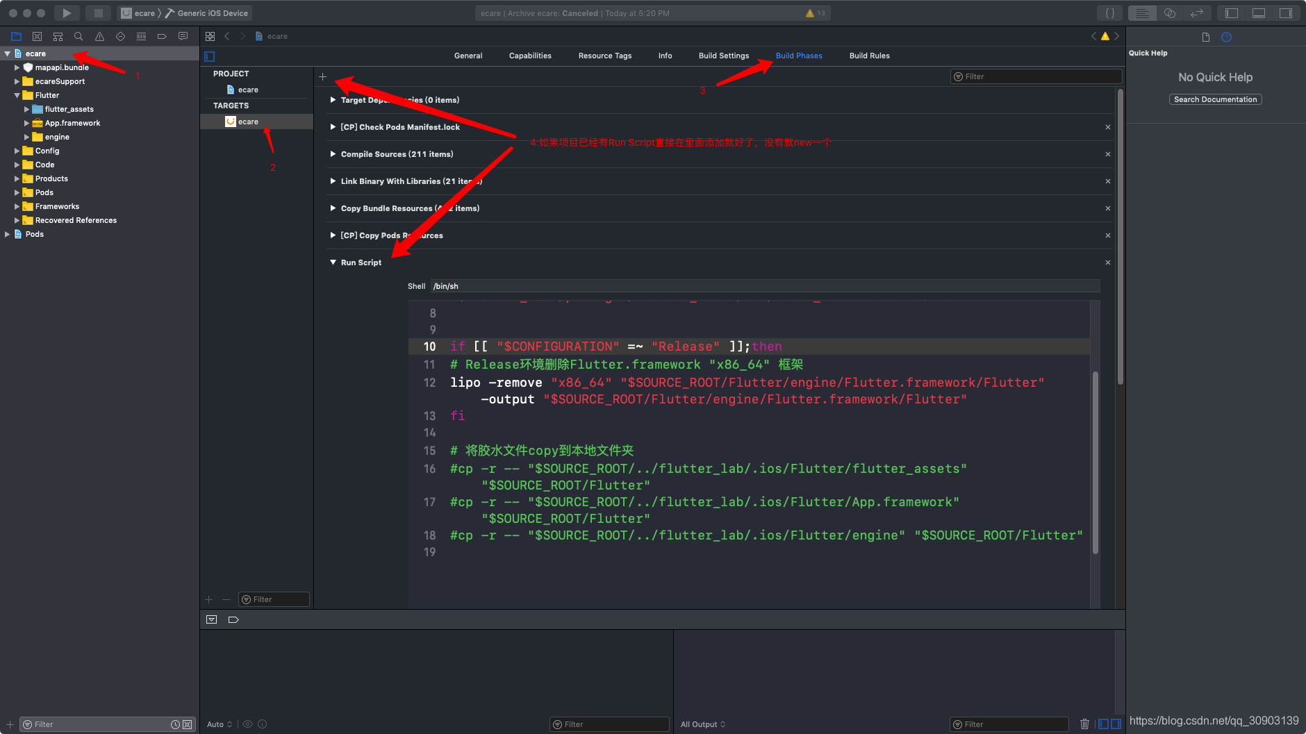
Task: Expand the Target Dependencies phase
Action: click(x=333, y=100)
